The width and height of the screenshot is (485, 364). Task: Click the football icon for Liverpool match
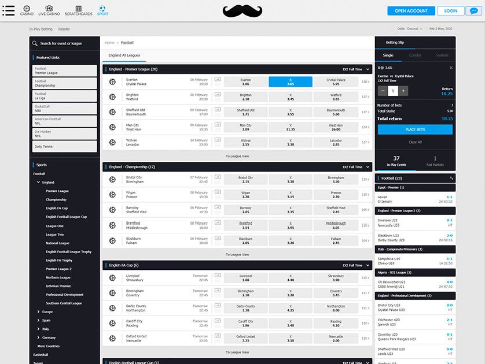click(113, 278)
